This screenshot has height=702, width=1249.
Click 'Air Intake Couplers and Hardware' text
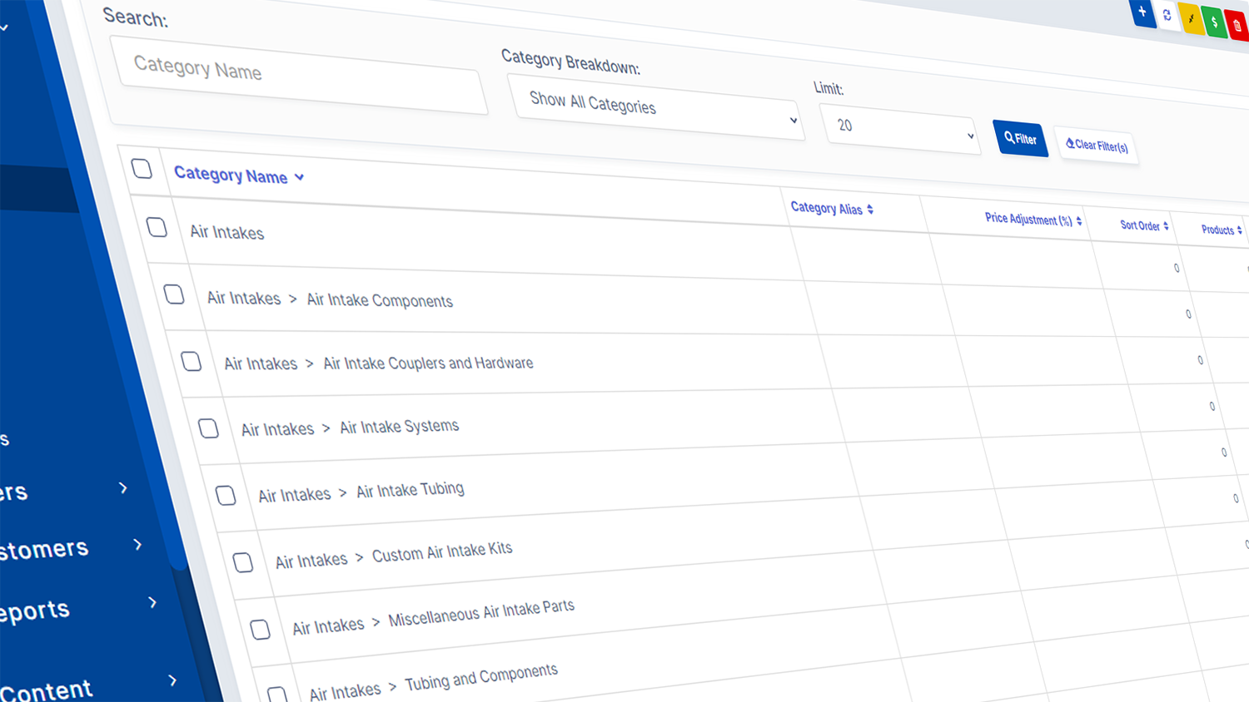428,363
